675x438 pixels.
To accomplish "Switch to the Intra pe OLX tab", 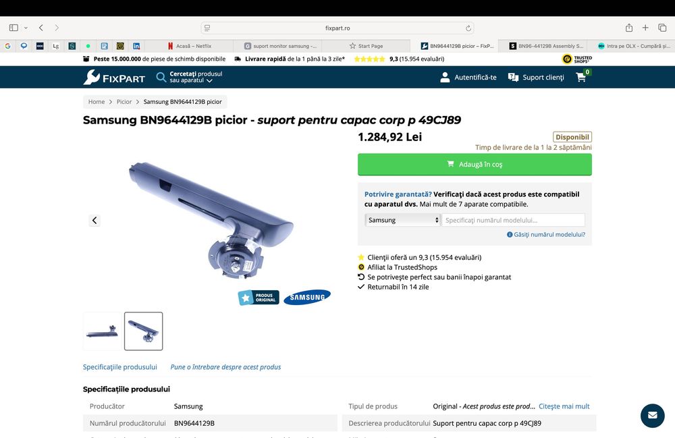I will tap(634, 46).
